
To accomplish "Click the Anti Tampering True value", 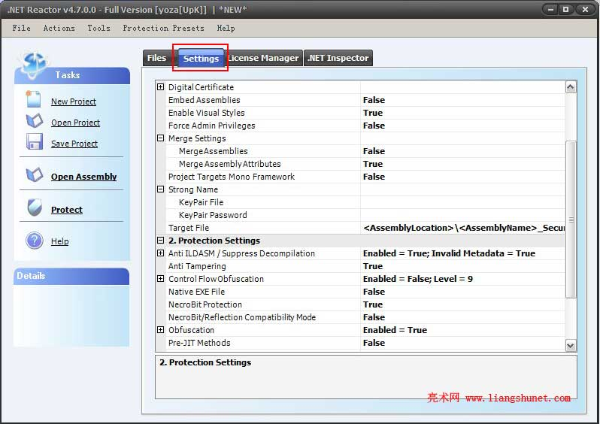I will click(373, 266).
